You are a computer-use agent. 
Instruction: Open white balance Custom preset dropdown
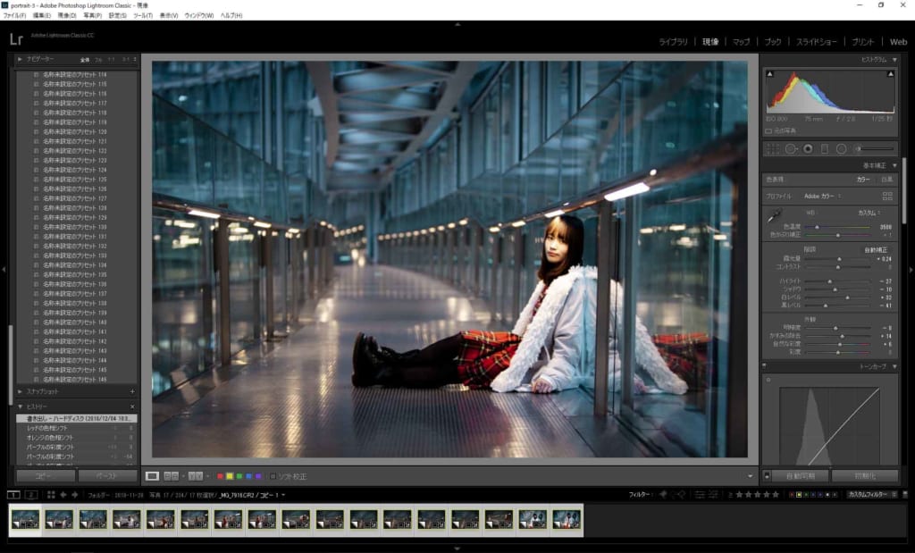(869, 213)
